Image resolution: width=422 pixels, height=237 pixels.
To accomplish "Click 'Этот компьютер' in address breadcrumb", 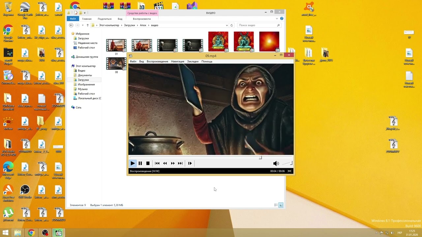I will click(109, 25).
